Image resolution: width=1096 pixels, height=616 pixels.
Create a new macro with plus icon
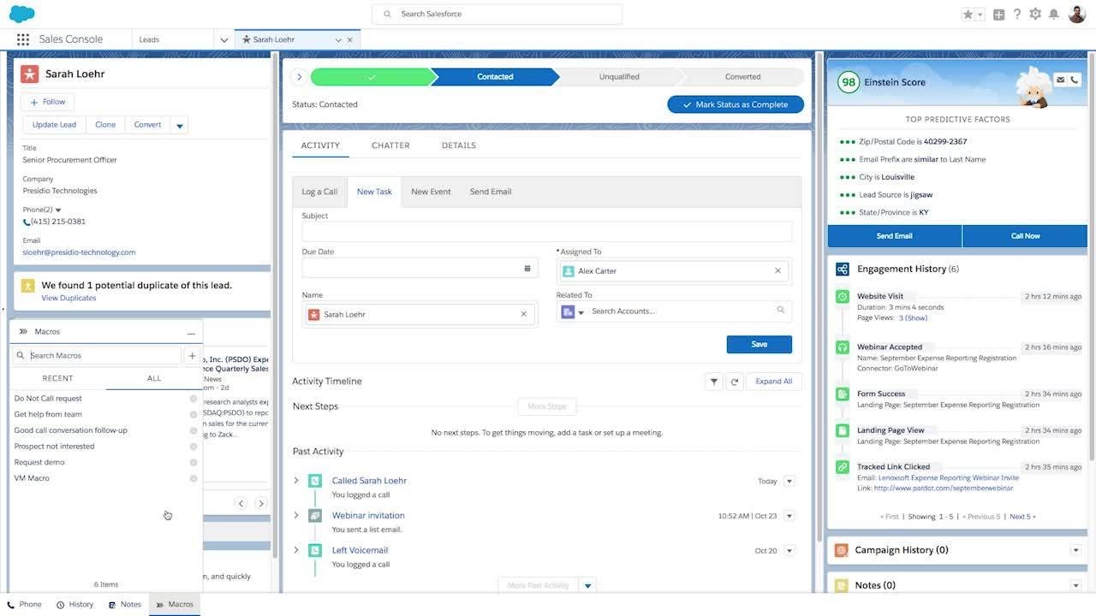tap(192, 356)
